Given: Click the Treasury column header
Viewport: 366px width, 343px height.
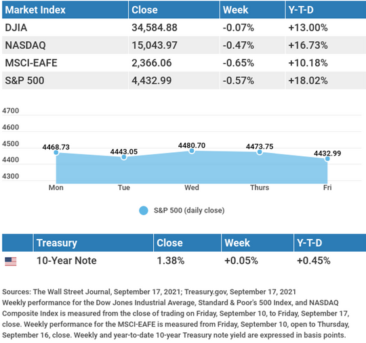Looking at the screenshot, I should click(94, 243).
